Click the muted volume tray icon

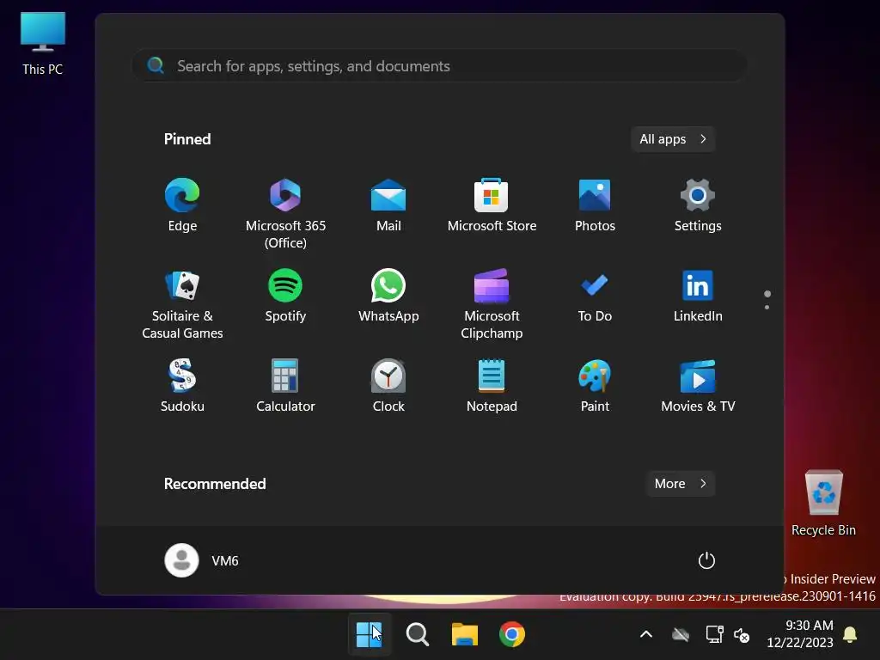coord(742,635)
